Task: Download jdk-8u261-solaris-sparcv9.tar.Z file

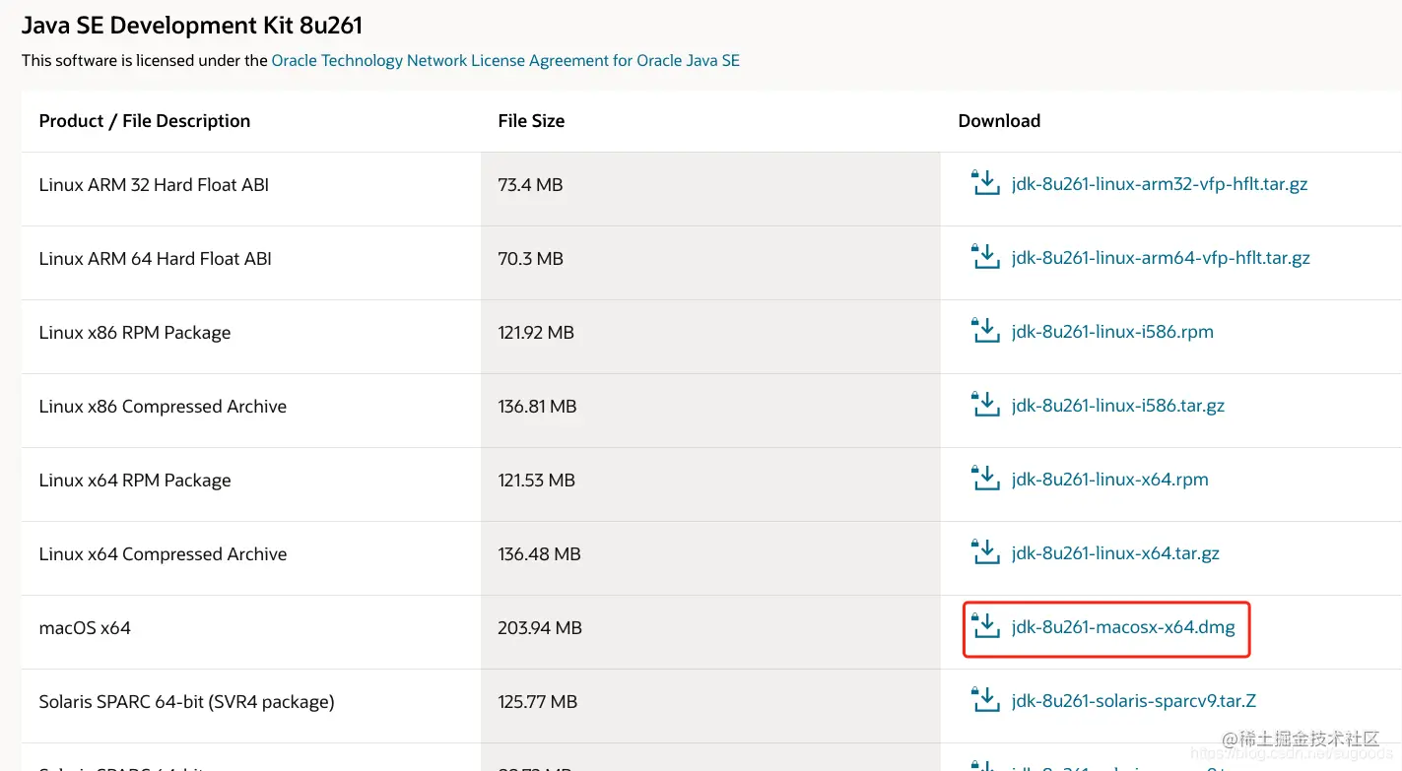Action: tap(1134, 701)
